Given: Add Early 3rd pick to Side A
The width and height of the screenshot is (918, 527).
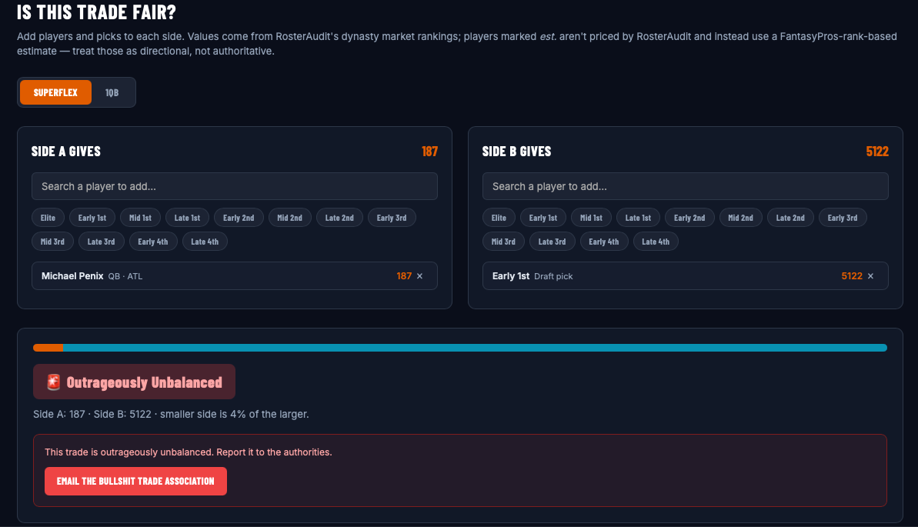Looking at the screenshot, I should [x=392, y=218].
